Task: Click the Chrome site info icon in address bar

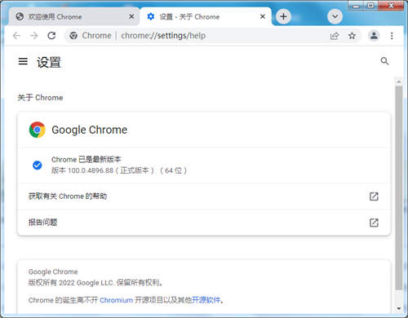Action: pyautogui.click(x=73, y=36)
